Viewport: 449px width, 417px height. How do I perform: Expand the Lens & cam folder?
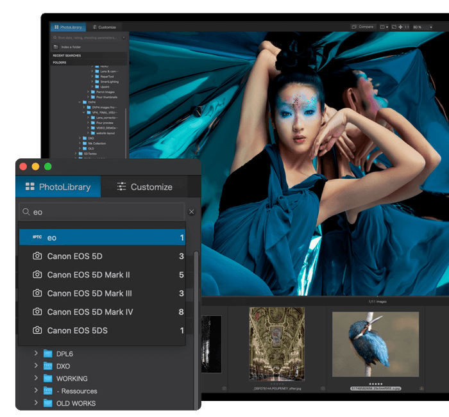click(92, 71)
